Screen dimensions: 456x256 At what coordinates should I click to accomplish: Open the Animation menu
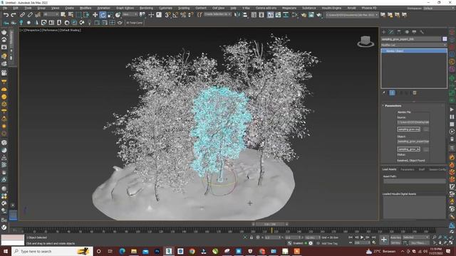click(103, 8)
